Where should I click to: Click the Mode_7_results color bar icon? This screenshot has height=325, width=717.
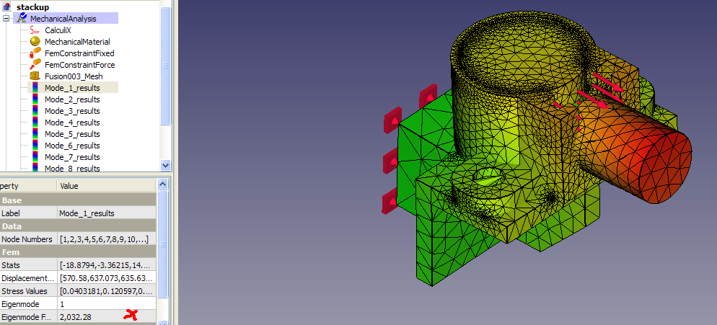point(35,157)
